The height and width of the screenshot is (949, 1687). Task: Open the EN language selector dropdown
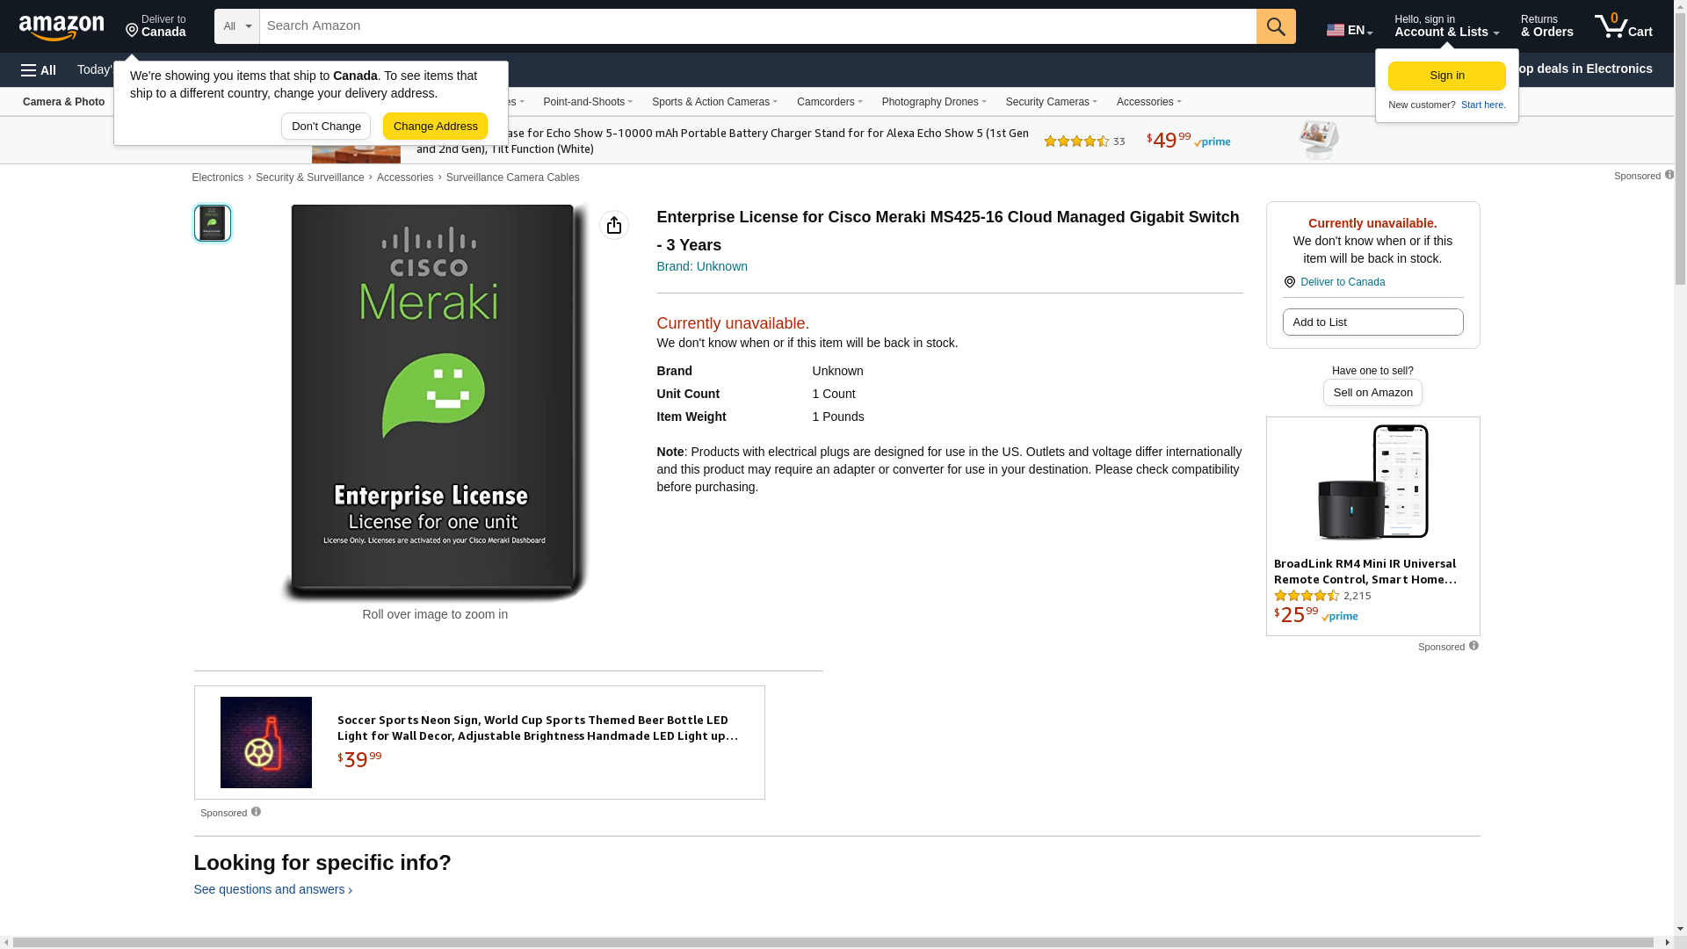tap(1350, 30)
